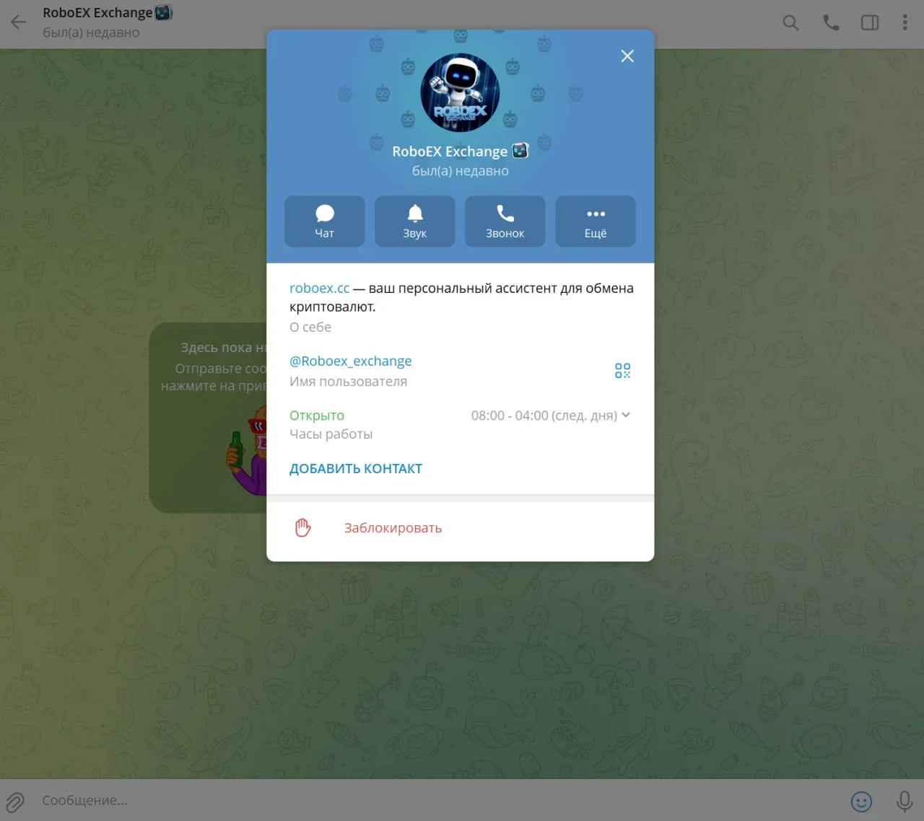This screenshot has height=821, width=924.
Task: Mute notifications with the Звук button
Action: tap(415, 221)
